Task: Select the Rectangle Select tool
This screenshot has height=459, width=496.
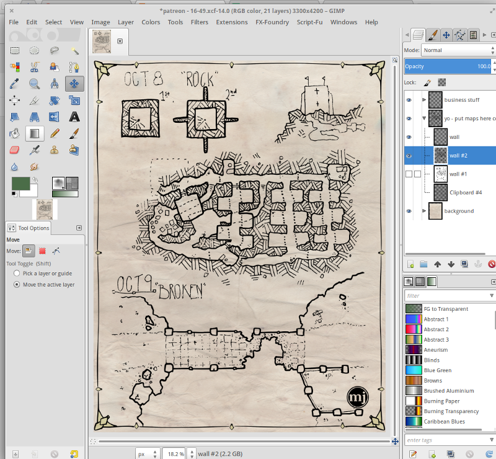Action: coord(15,50)
